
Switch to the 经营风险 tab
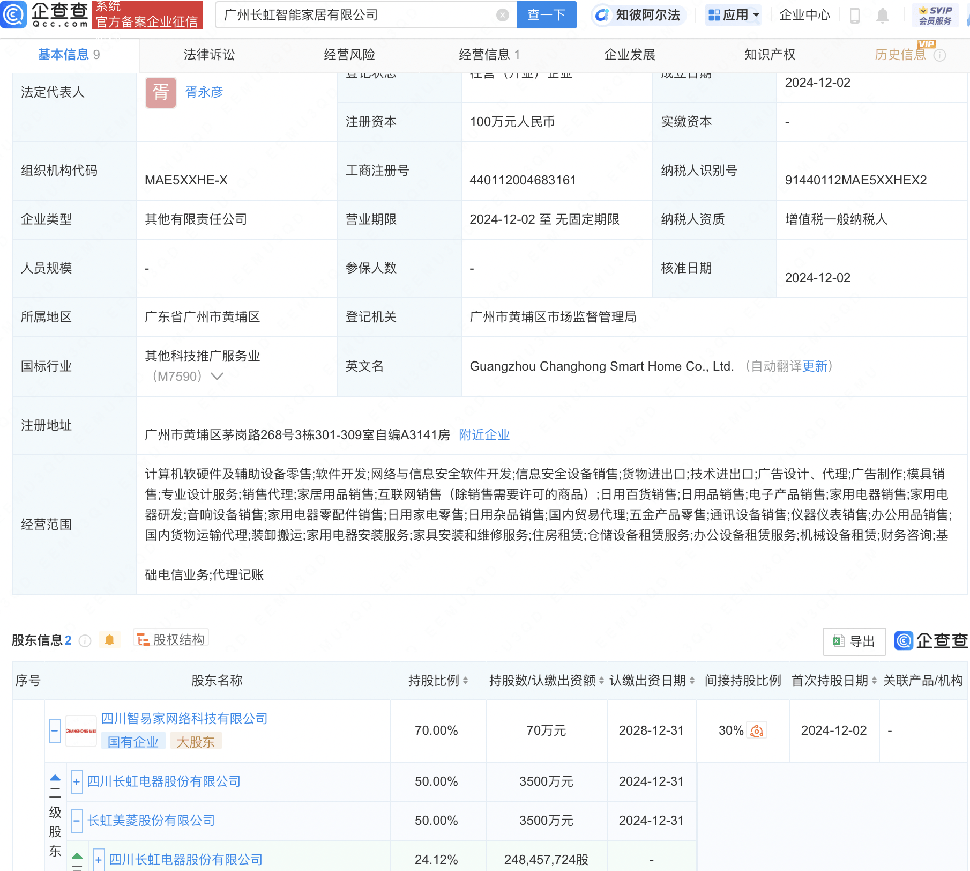coord(349,55)
